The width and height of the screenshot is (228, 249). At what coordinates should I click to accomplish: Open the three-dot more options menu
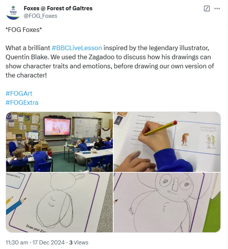[x=217, y=9]
